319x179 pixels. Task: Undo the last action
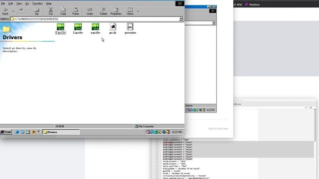click(x=90, y=11)
